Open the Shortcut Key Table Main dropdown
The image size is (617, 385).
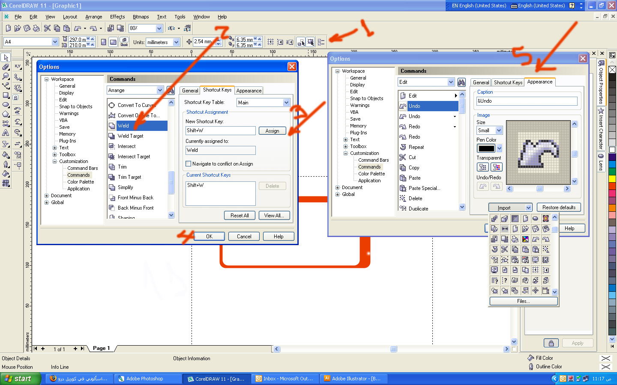pyautogui.click(x=286, y=103)
